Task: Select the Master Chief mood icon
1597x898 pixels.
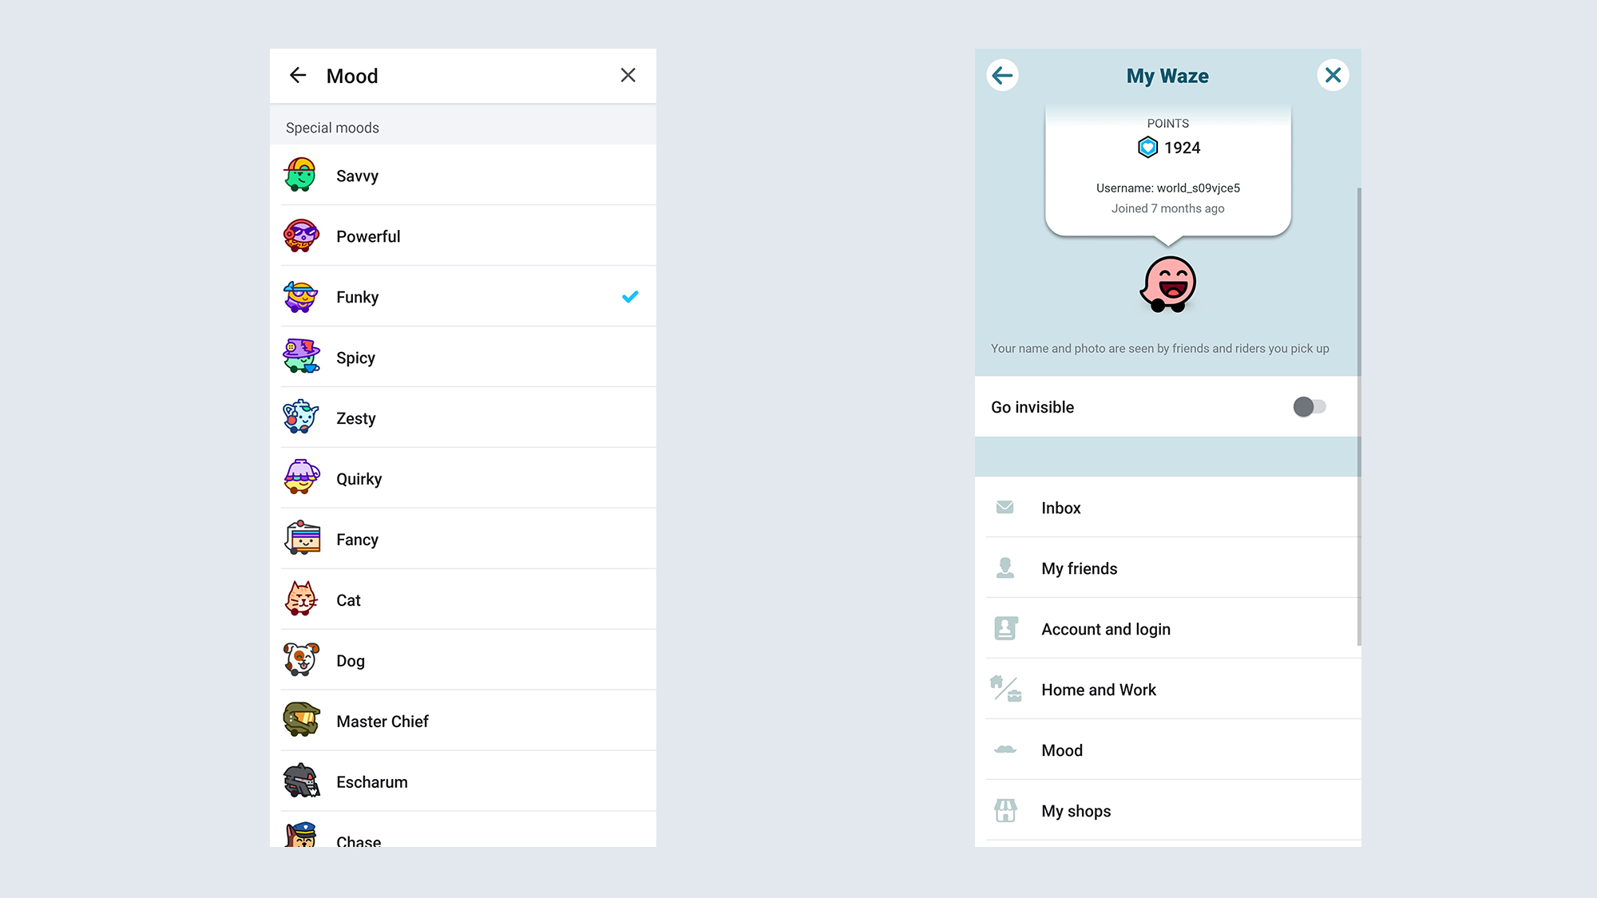Action: [x=300, y=719]
